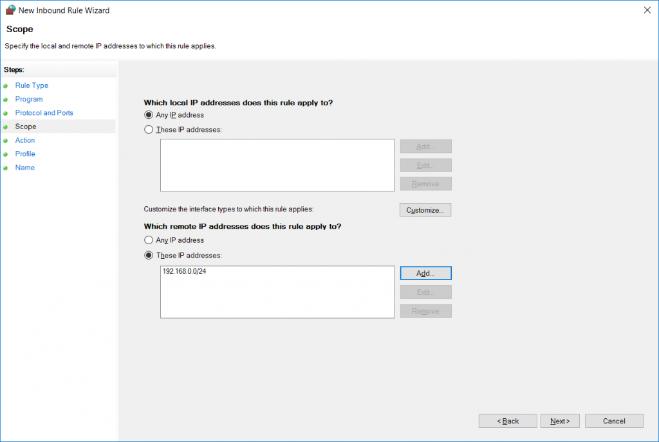Select 'Any IP address' for remote addresses
This screenshot has width=659, height=442.
click(149, 240)
